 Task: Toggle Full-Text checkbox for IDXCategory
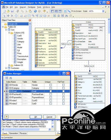pyautogui.click(x=64, y=88)
